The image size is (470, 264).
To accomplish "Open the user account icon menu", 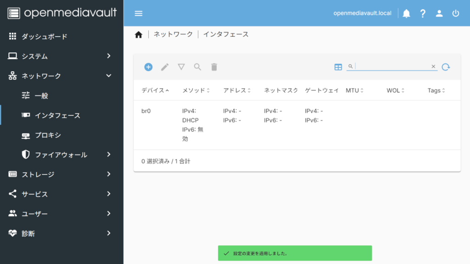I will [x=439, y=13].
